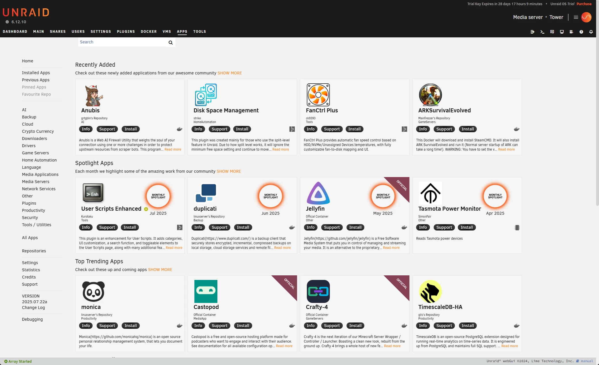Go to the PLUGINS menu tab
Image resolution: width=599 pixels, height=365 pixels.
(126, 32)
